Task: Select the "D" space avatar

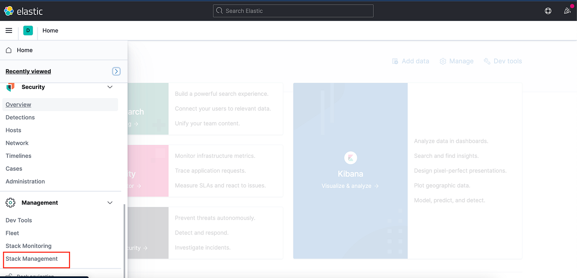Action: pyautogui.click(x=28, y=30)
